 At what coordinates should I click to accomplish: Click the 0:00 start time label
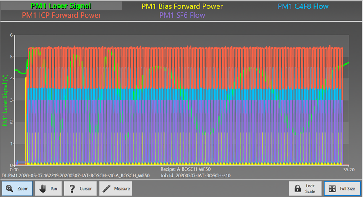point(14,169)
